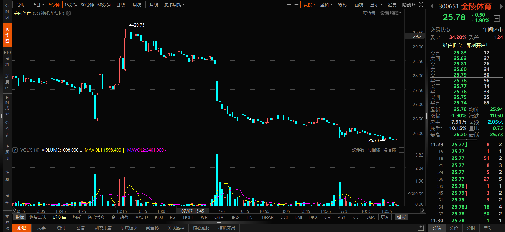
Task: Toggle the 筹码 chip distribution panel
Action: [342, 5]
